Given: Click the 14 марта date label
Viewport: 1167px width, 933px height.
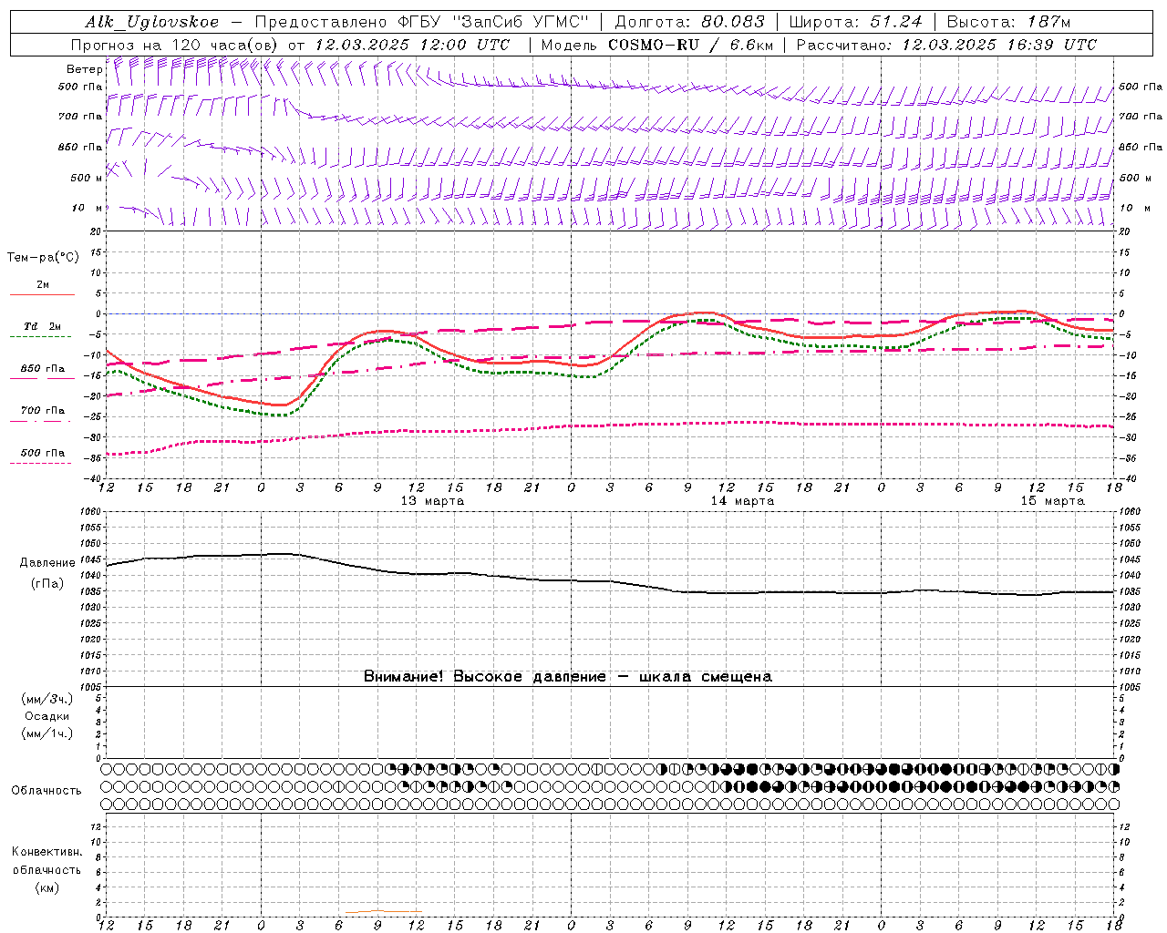Looking at the screenshot, I should [x=742, y=501].
